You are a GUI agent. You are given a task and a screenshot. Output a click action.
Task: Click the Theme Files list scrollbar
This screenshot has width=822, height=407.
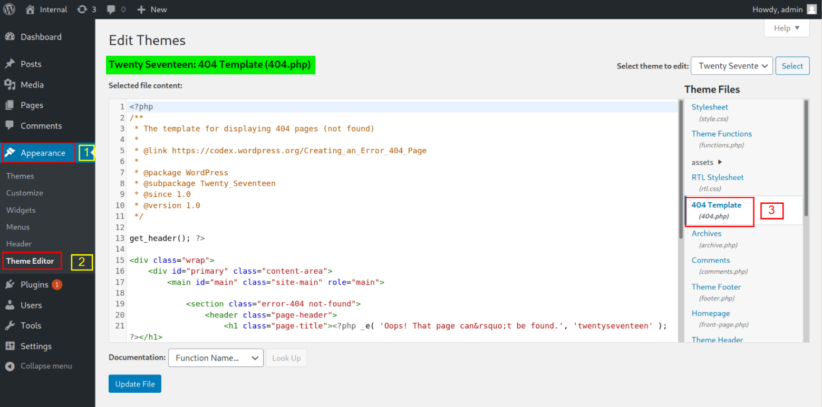(x=806, y=158)
